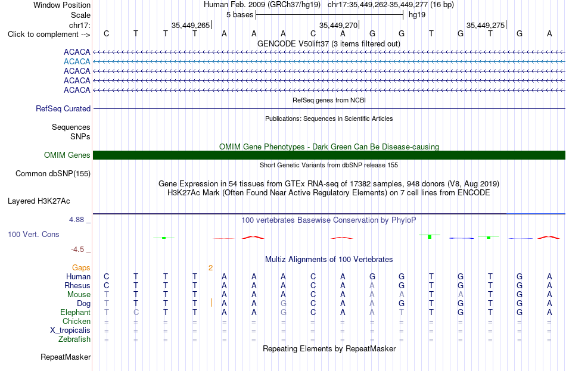The width and height of the screenshot is (566, 371).
Task: Click the OMIM Gene Phenotypes track title
Action: tap(329, 146)
